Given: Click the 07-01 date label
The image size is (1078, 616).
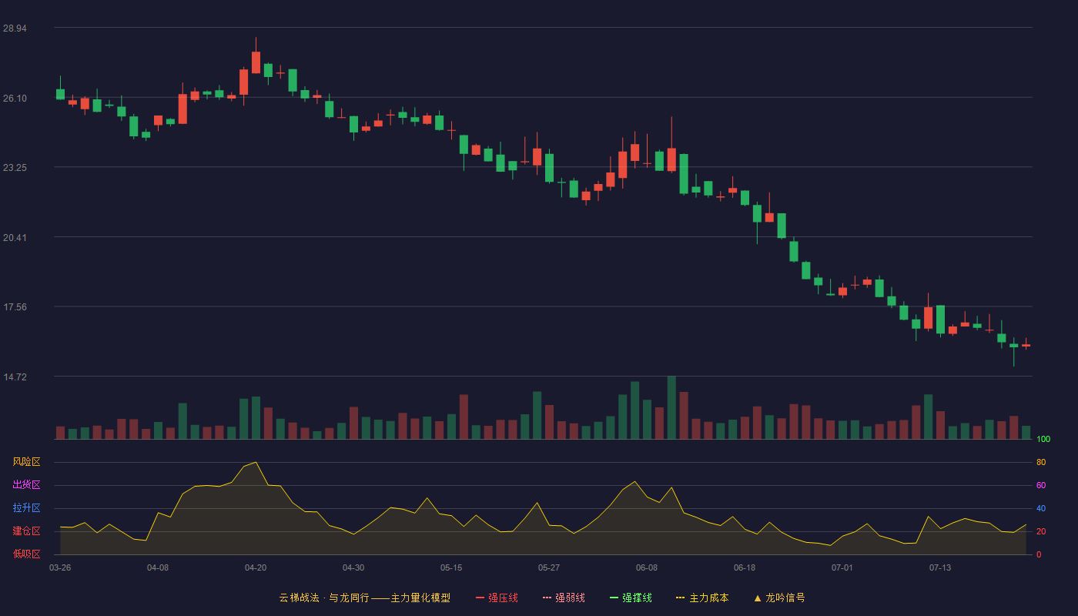Looking at the screenshot, I should 842,567.
